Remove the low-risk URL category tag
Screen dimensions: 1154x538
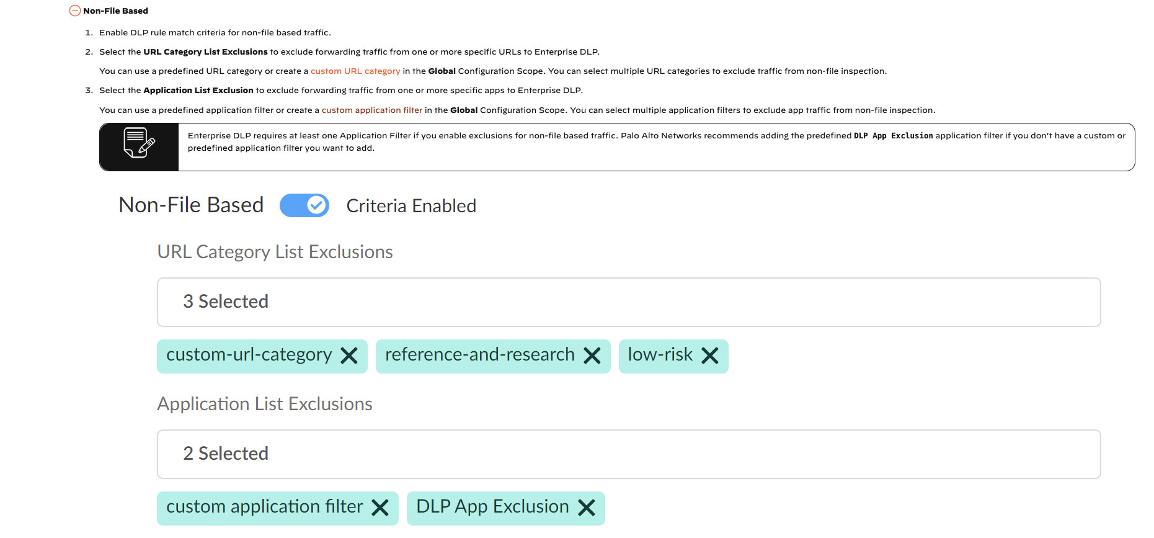(x=710, y=356)
